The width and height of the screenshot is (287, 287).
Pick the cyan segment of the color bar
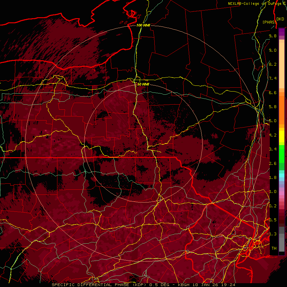click(282, 175)
